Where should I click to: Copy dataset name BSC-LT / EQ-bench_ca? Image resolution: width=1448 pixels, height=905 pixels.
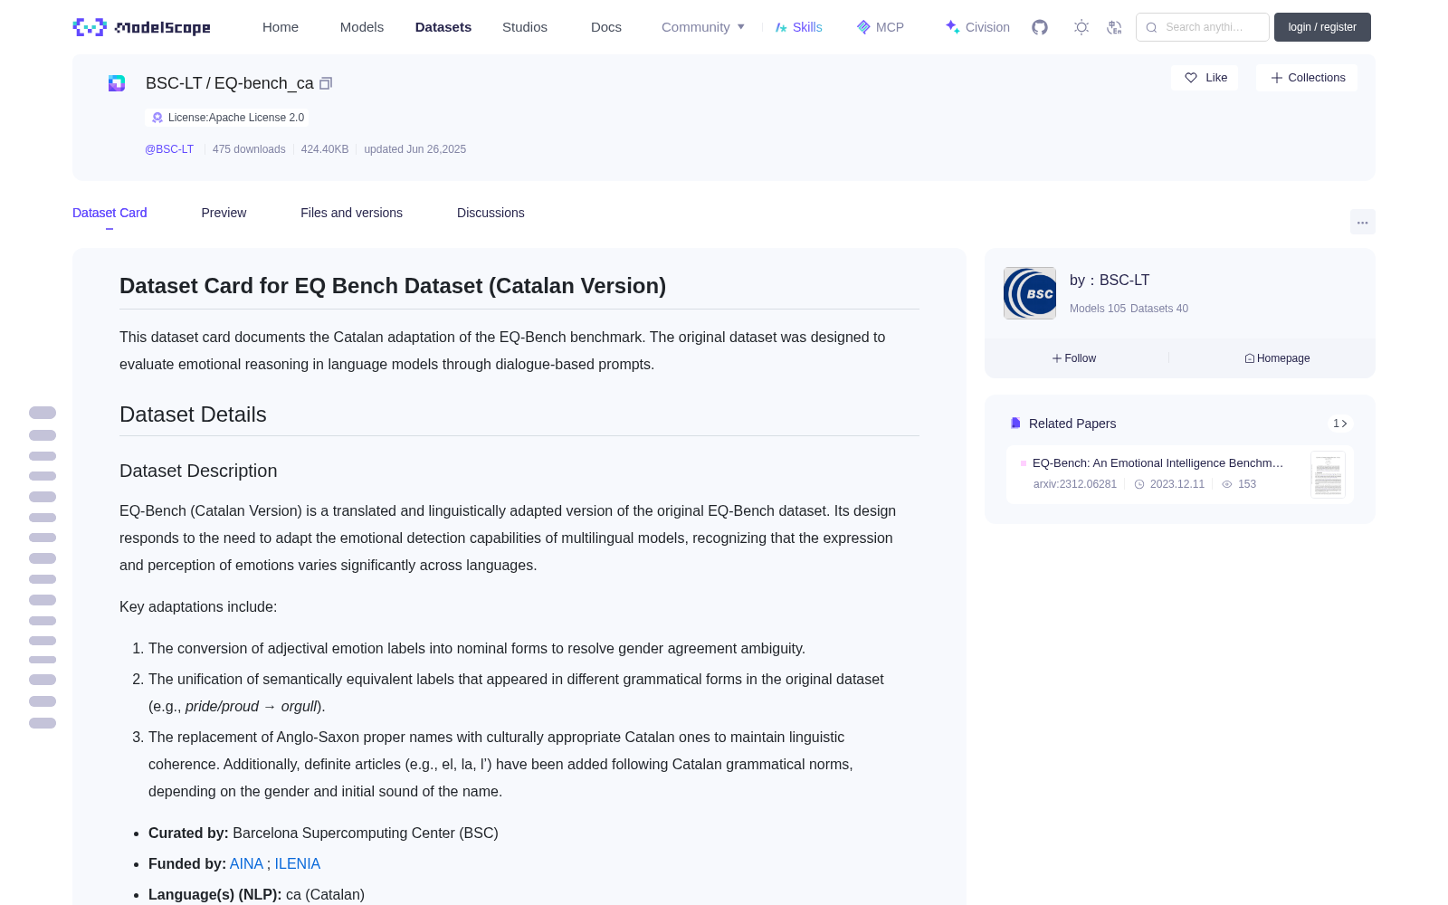326,83
